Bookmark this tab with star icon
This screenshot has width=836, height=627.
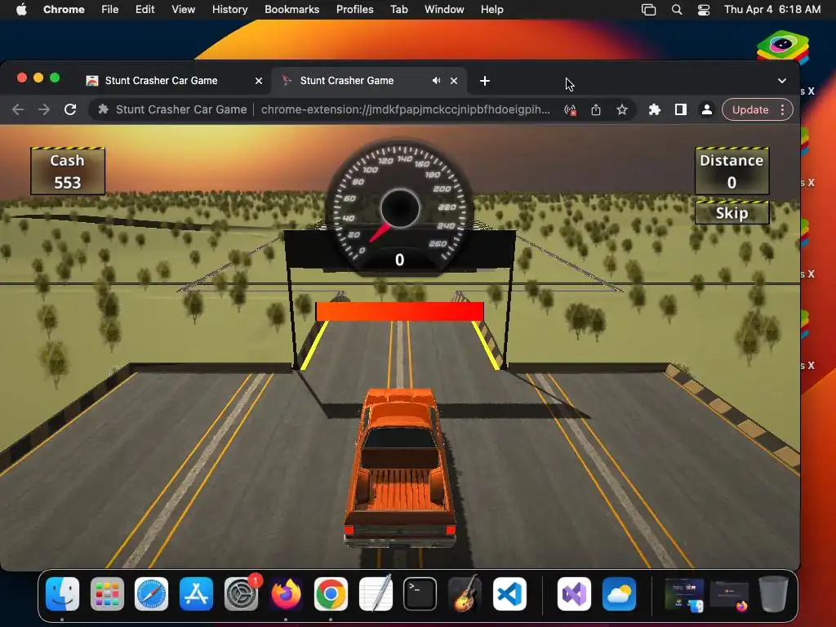tap(621, 110)
